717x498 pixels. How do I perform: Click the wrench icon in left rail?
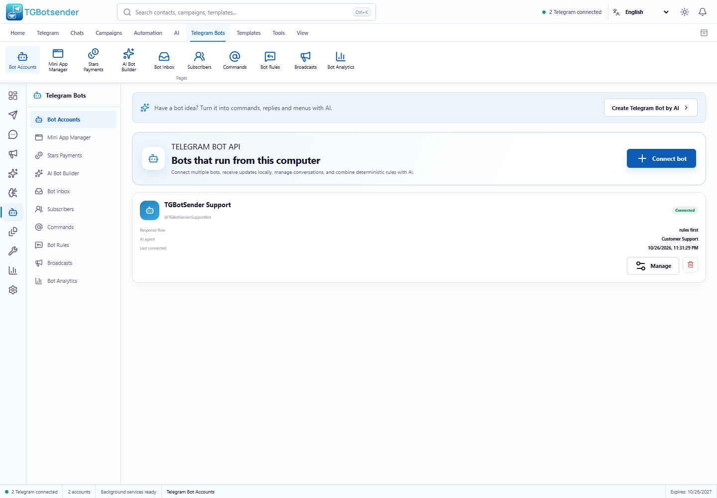(x=13, y=251)
